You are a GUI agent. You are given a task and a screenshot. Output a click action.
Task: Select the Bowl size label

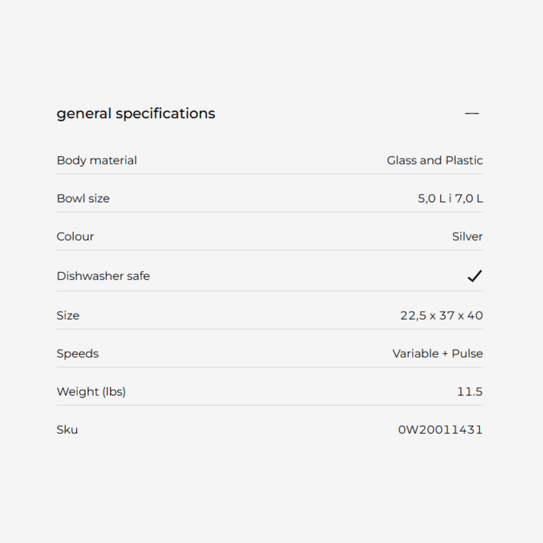(83, 198)
